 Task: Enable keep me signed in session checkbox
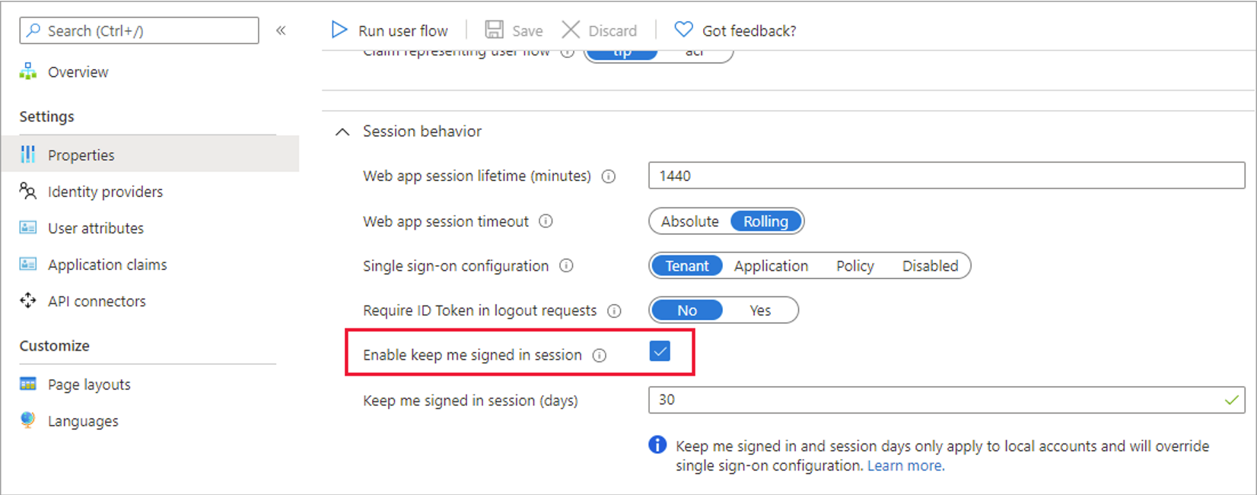pos(660,351)
